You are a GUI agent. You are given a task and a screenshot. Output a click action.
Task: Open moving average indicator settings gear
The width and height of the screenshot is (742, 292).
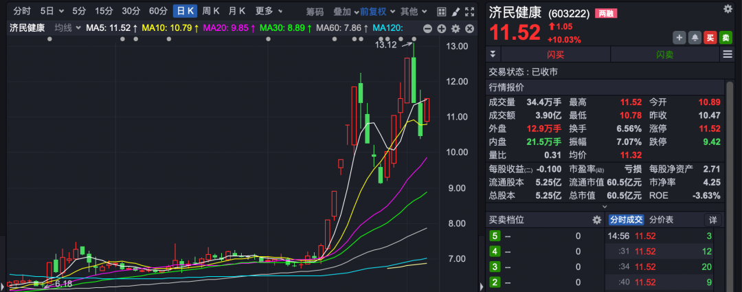(x=456, y=28)
